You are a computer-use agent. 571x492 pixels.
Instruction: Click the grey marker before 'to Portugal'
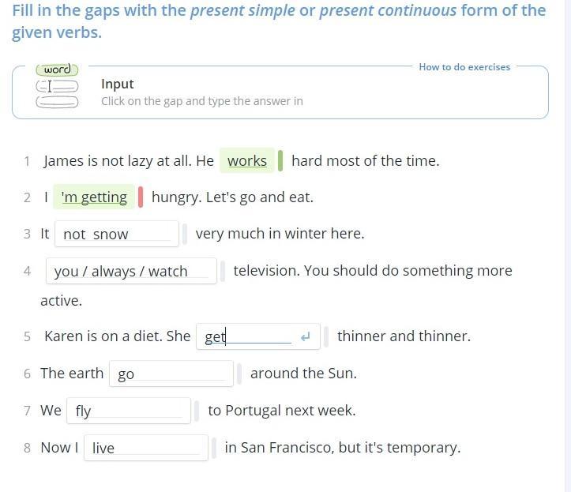click(x=197, y=411)
